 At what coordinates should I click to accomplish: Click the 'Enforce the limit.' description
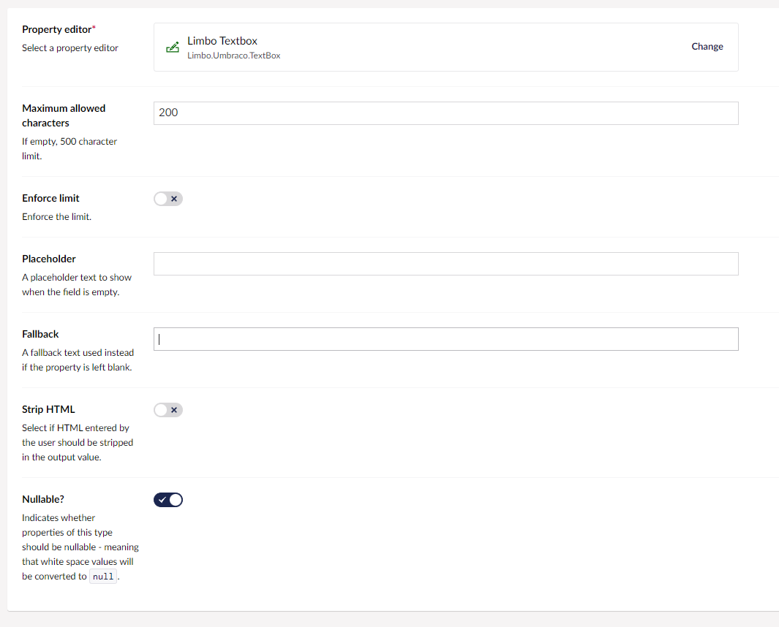pos(56,216)
